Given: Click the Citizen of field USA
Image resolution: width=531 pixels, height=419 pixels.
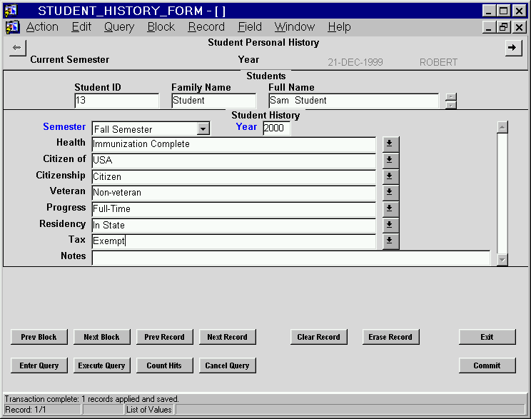Looking at the screenshot, I should point(233,161).
